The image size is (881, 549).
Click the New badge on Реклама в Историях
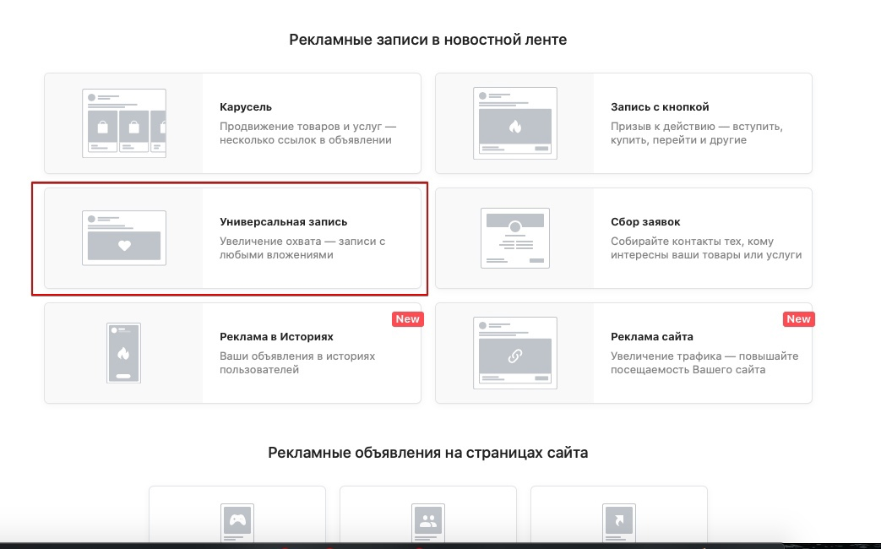click(x=408, y=319)
